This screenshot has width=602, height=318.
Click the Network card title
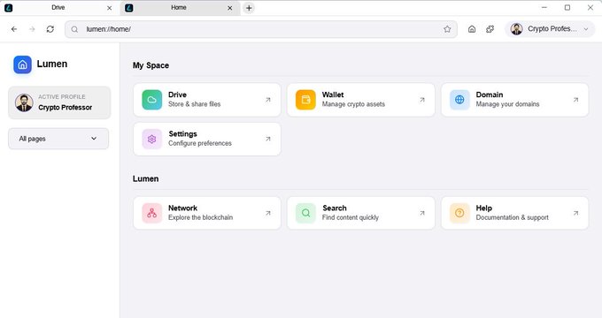[182, 208]
